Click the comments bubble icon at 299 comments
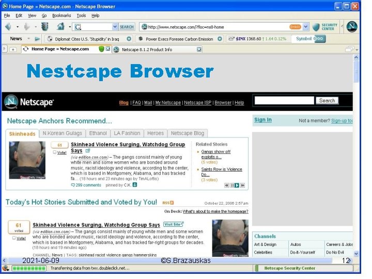The image size is (372, 279). (73, 185)
